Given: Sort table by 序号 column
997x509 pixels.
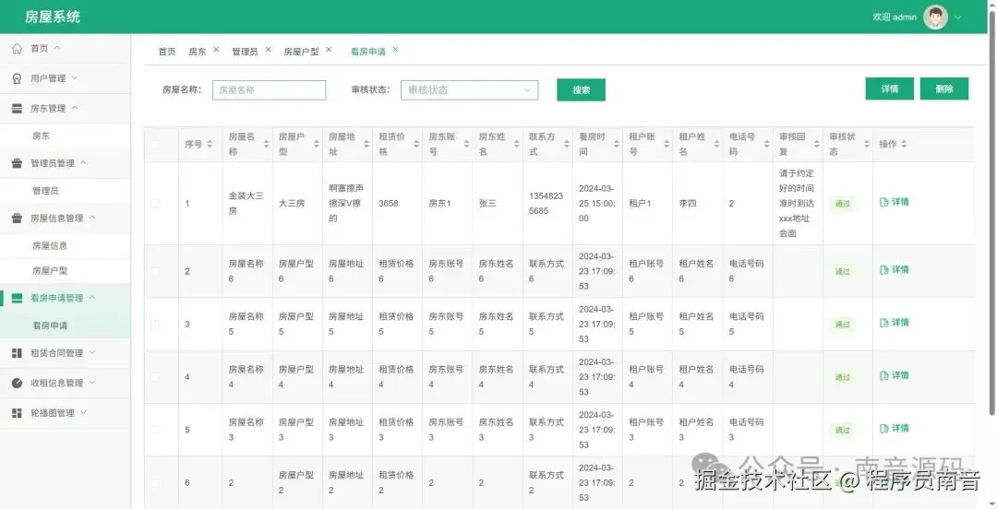Looking at the screenshot, I should tap(210, 144).
